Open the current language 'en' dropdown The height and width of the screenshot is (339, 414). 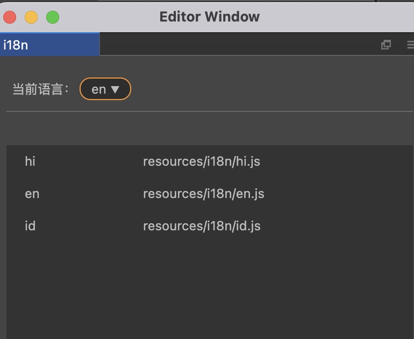[x=105, y=89]
